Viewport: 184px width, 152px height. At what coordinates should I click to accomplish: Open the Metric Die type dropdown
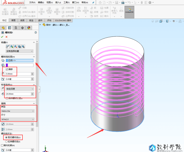point(18,111)
